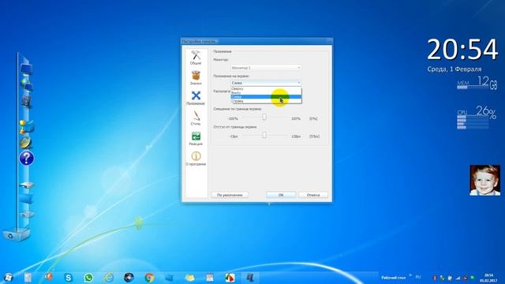Click the distance from edge slider handle
The image size is (505, 284).
click(x=264, y=135)
